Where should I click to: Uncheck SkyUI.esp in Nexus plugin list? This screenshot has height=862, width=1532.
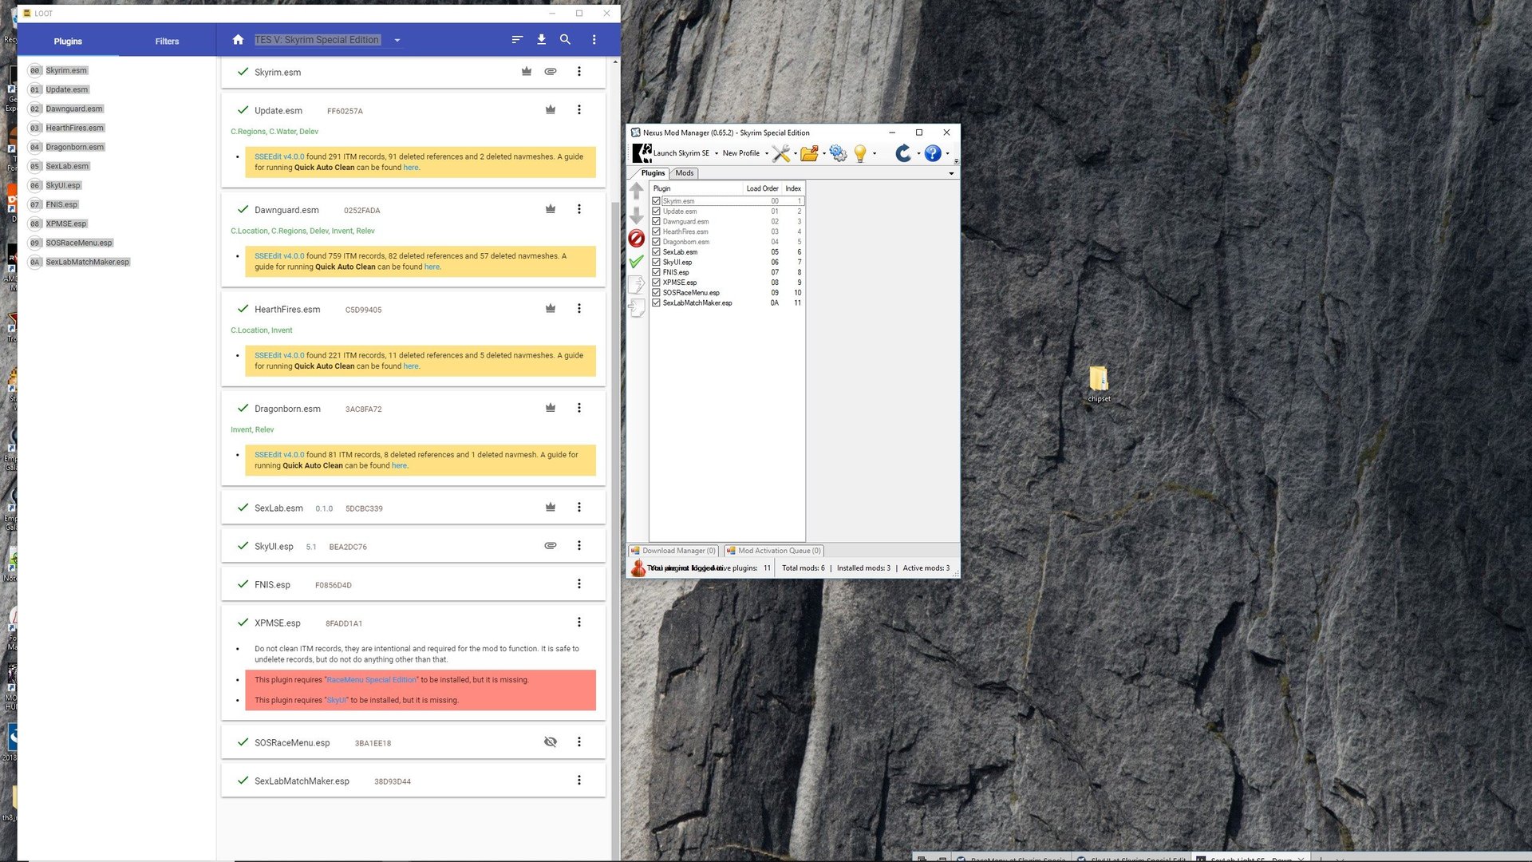656,262
